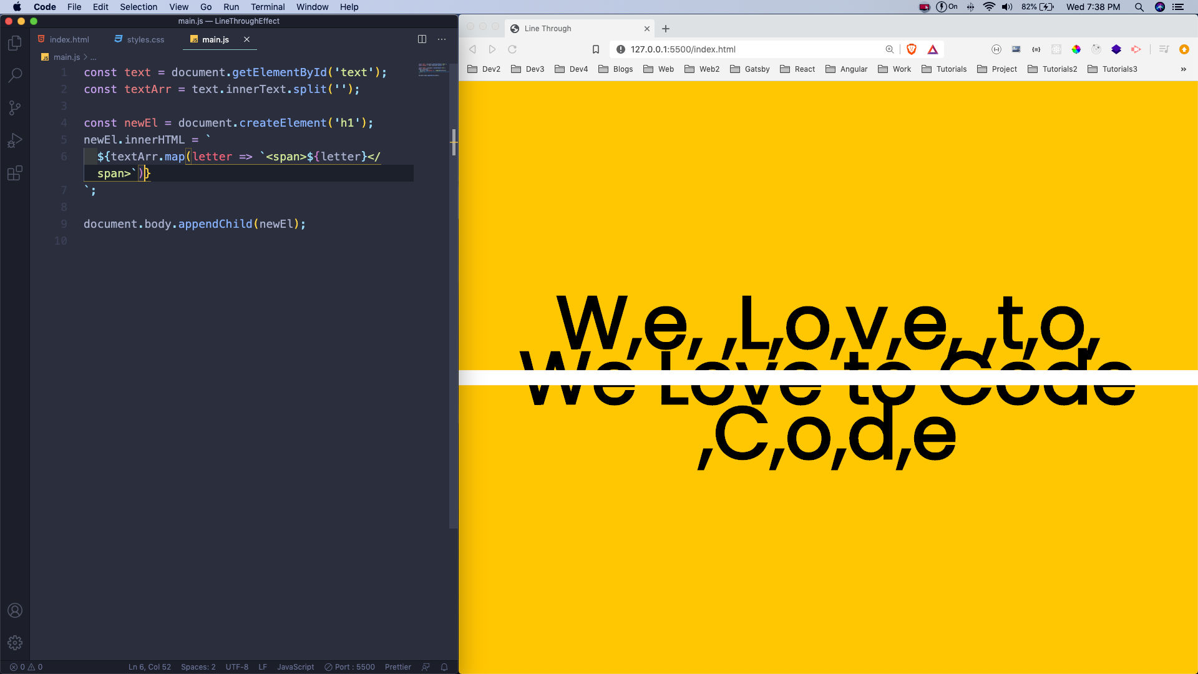1198x674 pixels.
Task: Select the Line Through browser tab
Action: tap(580, 29)
